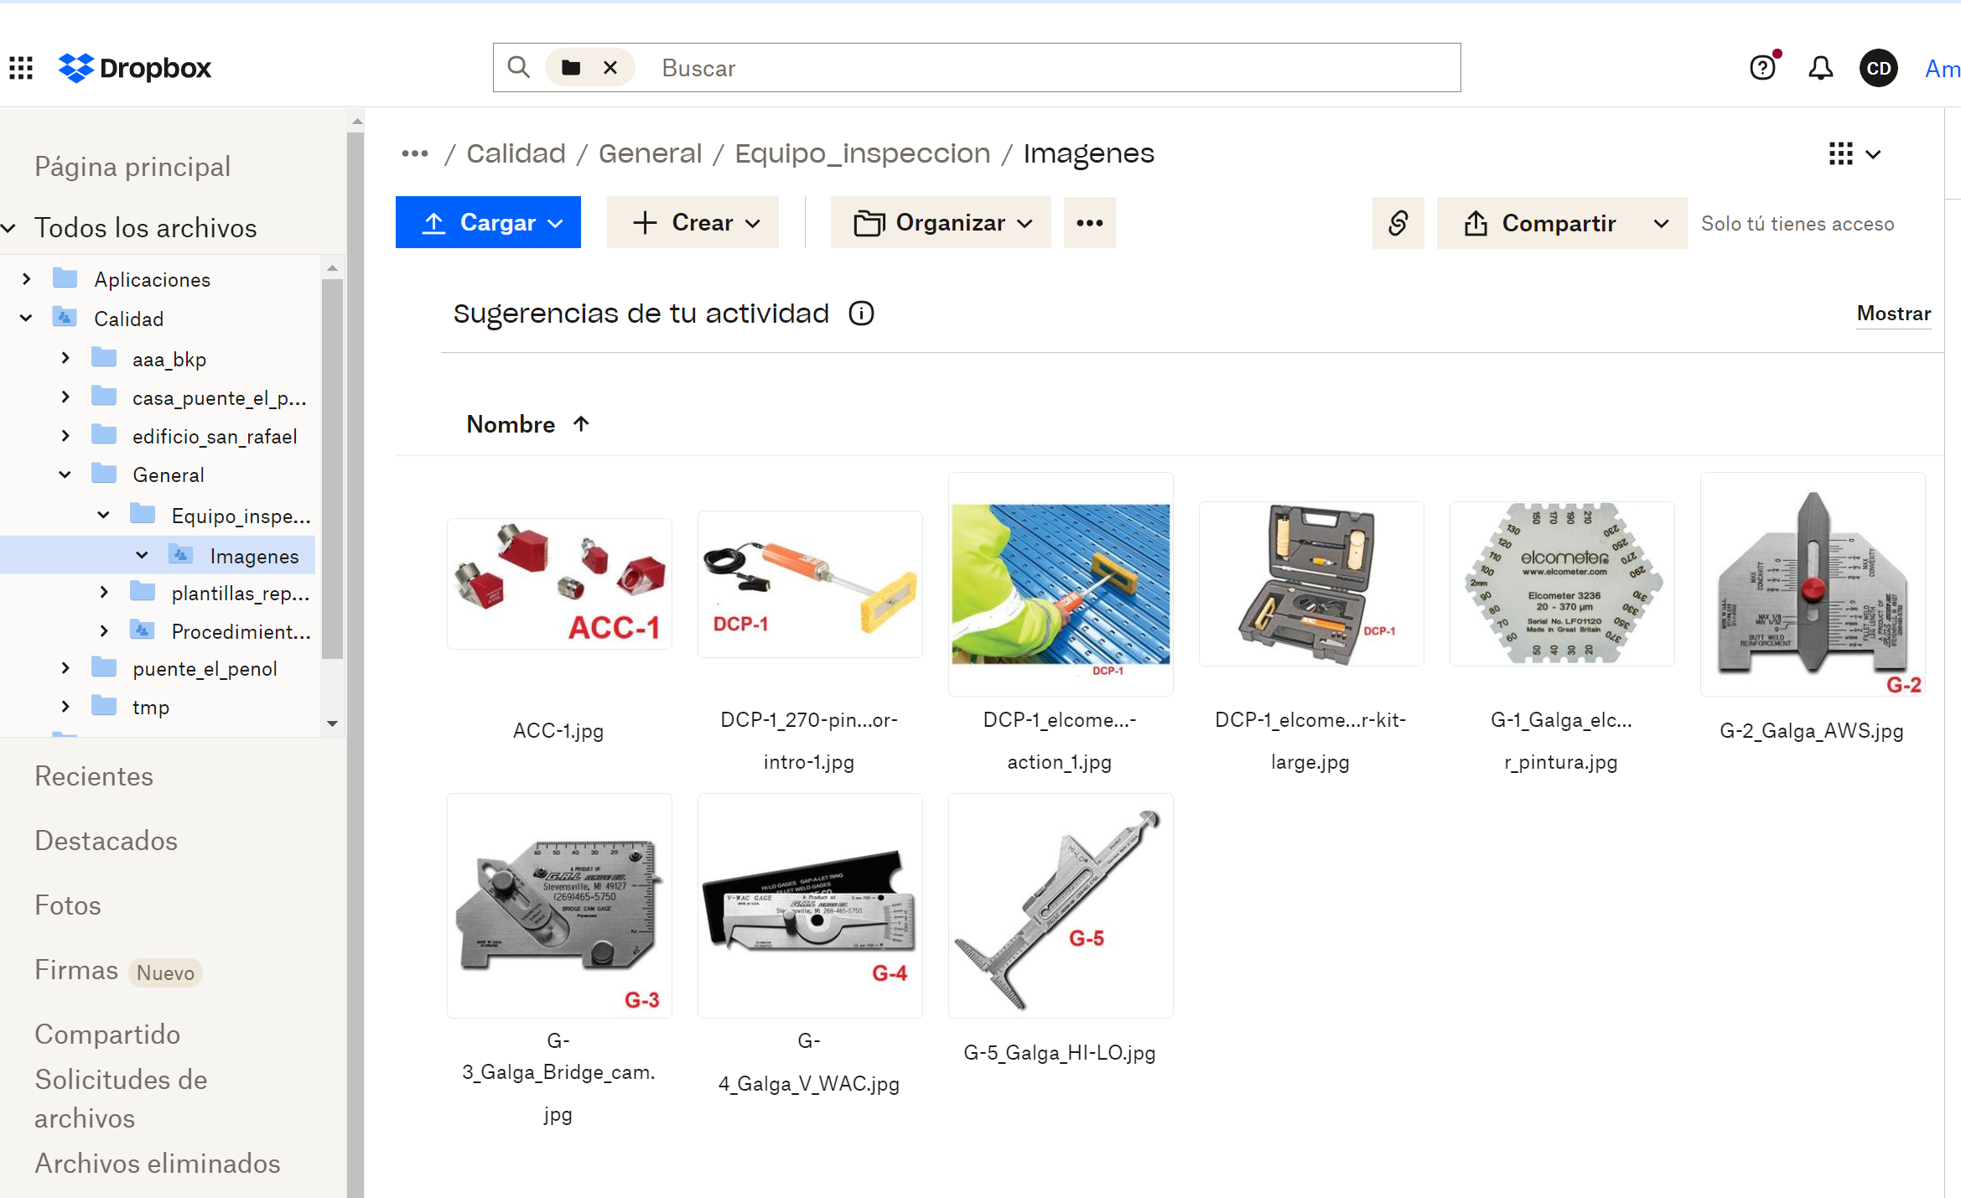This screenshot has width=1961, height=1198.
Task: Click the Dropbox logo
Action: pyautogui.click(x=135, y=68)
